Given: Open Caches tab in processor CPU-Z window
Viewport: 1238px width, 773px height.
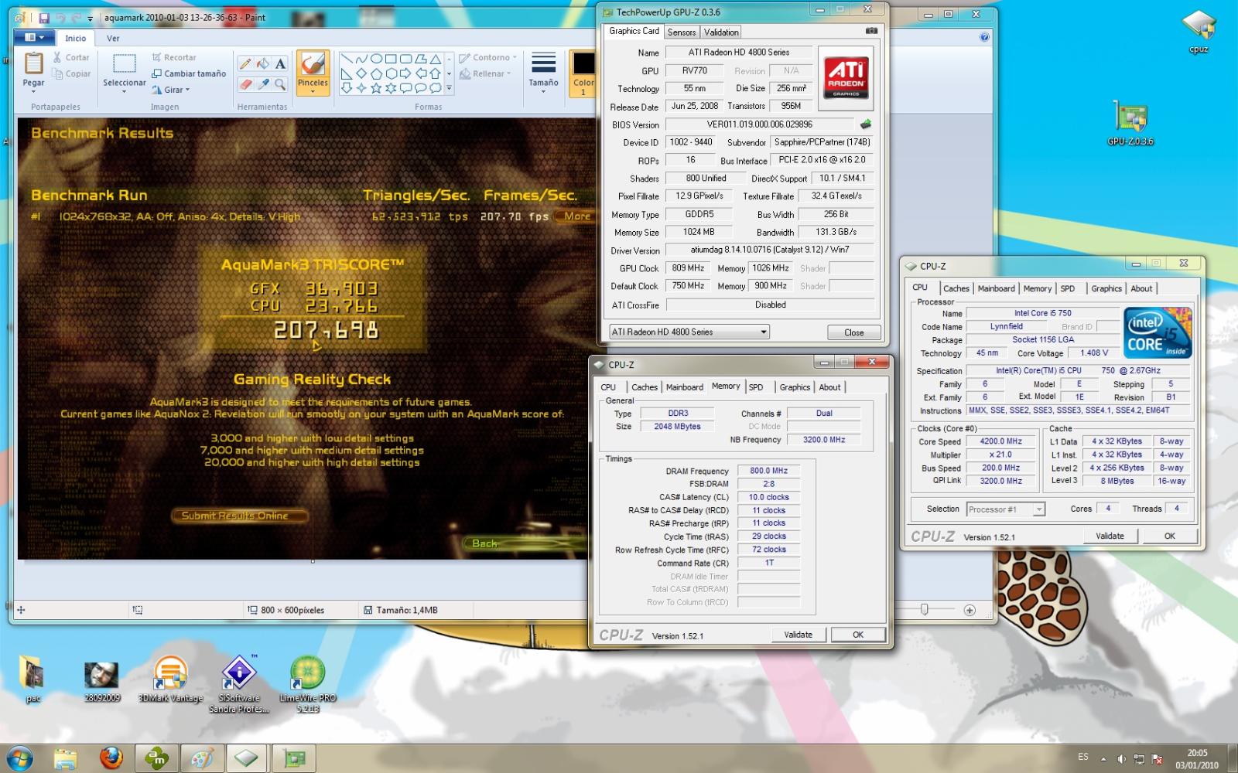Looking at the screenshot, I should click(956, 288).
